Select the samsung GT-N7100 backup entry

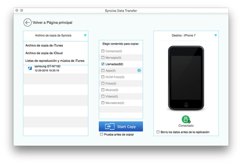click(56, 68)
